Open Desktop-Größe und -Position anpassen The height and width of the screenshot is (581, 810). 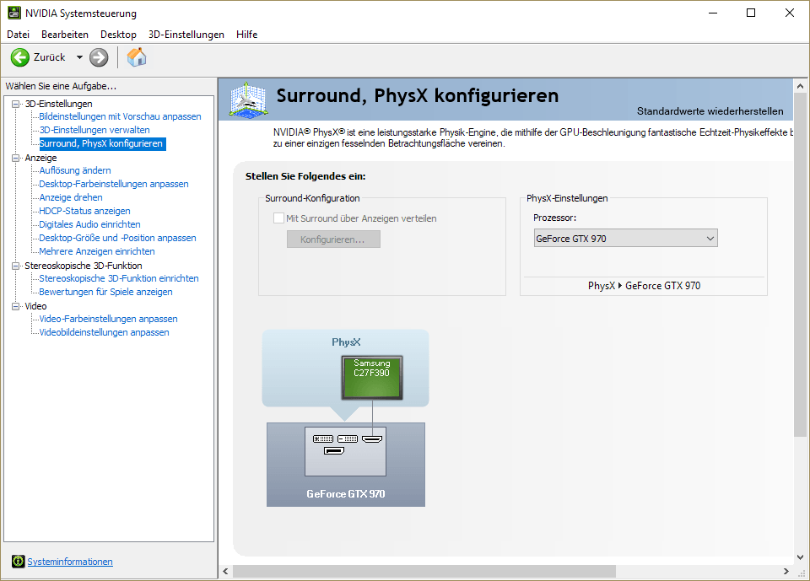coord(118,238)
